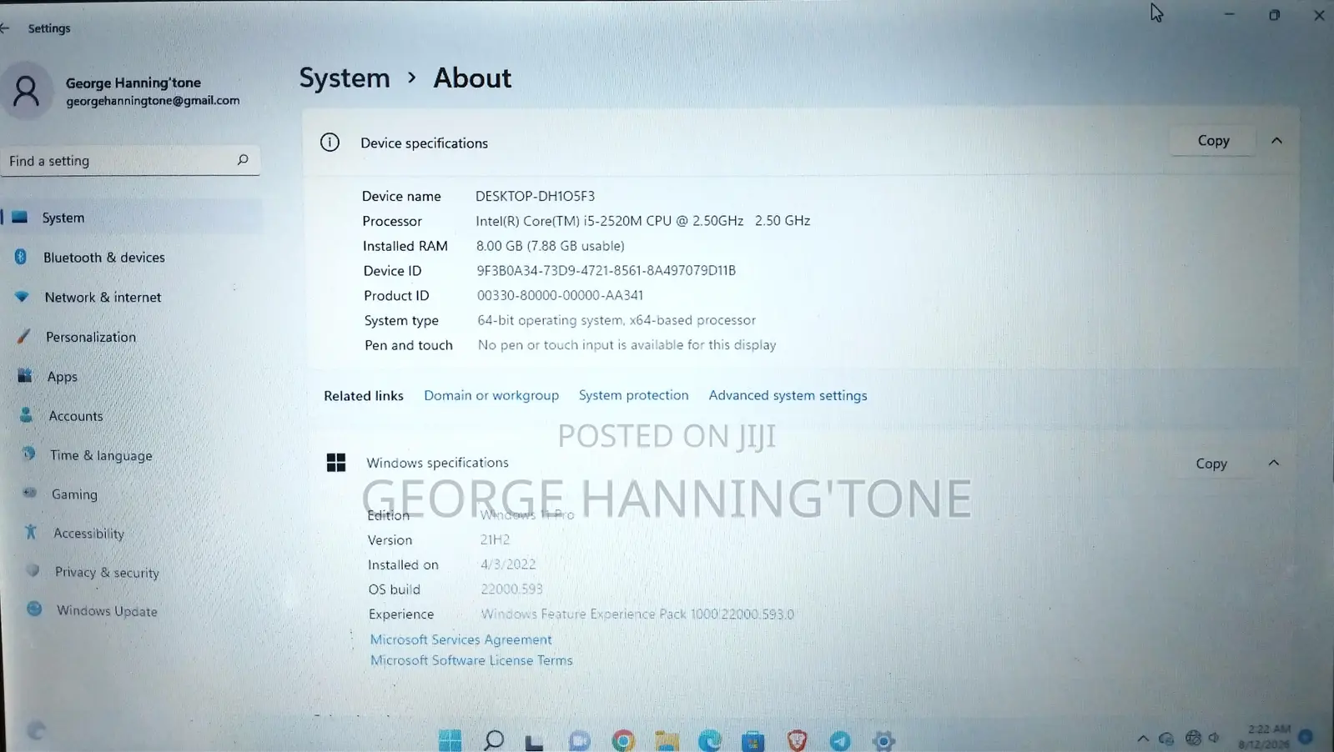
Task: Launch Brave browser from the taskbar
Action: point(797,740)
